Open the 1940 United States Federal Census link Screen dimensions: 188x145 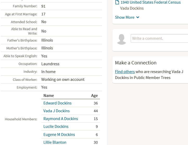[x=151, y=2]
